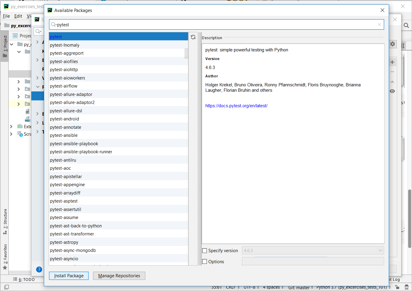Screen dimensions: 412x291
Task: Open the help question mark icon
Action: [x=39, y=269]
